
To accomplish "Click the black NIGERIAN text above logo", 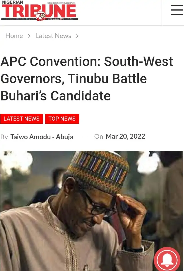I will (x=12, y=2).
